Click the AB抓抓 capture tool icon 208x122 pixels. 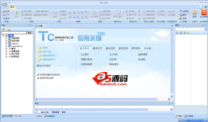click(x=181, y=11)
